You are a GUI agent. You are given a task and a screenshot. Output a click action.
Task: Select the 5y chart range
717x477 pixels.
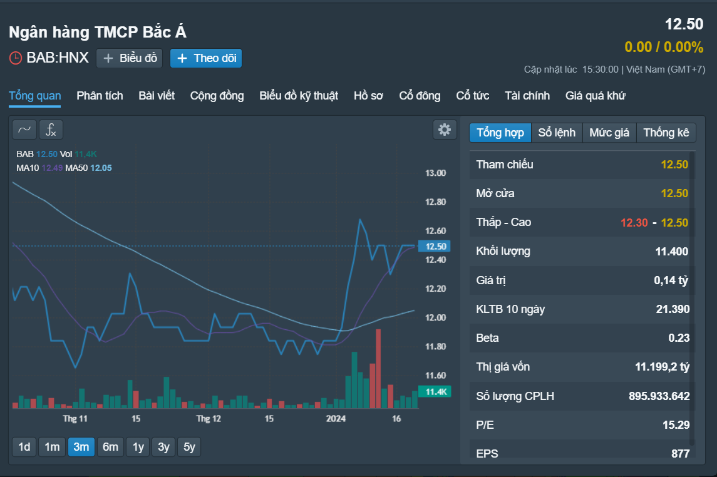[x=189, y=447]
